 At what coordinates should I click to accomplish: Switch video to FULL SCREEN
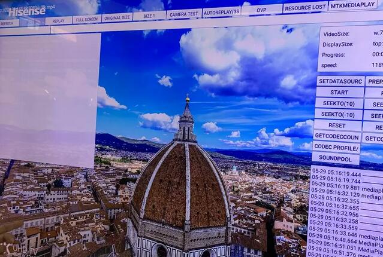86,19
